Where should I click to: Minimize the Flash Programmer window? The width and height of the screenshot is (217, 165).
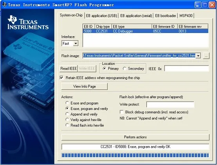point(198,5)
